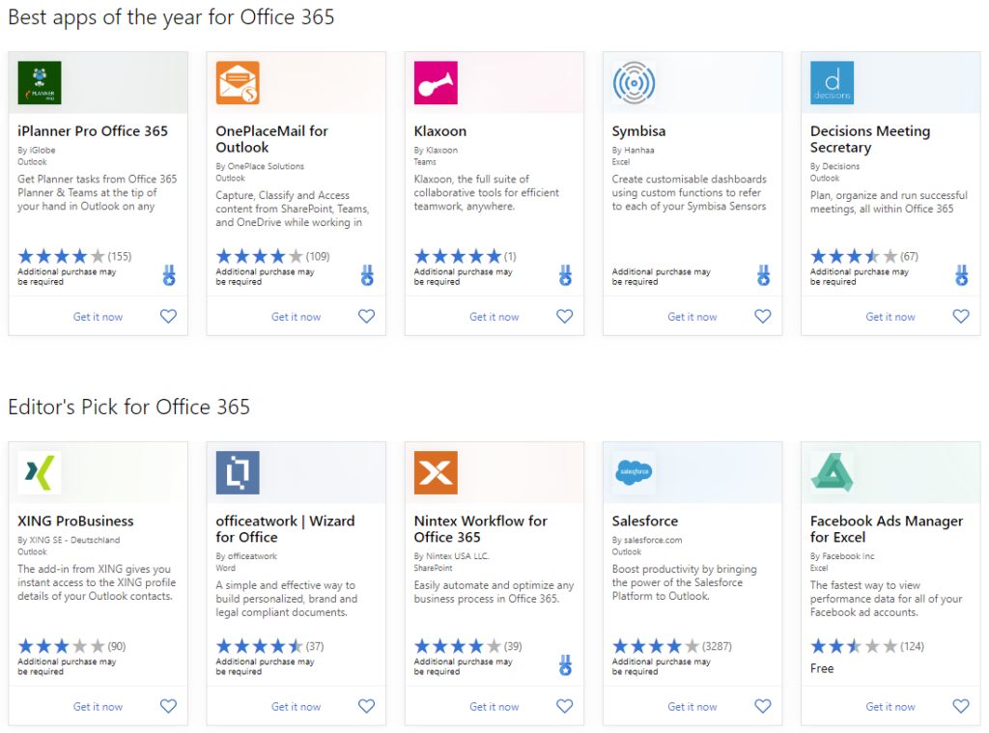Click the officeatwork rating (37)
The width and height of the screenshot is (989, 733).
pyautogui.click(x=269, y=646)
